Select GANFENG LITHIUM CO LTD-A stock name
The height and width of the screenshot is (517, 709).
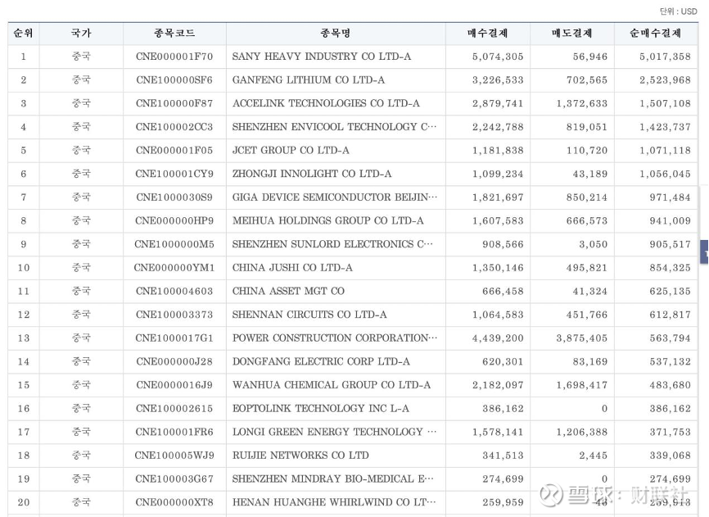pyautogui.click(x=309, y=80)
